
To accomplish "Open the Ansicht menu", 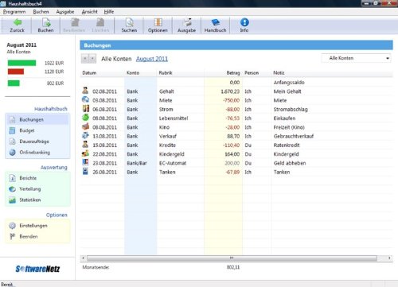I will 90,12.
